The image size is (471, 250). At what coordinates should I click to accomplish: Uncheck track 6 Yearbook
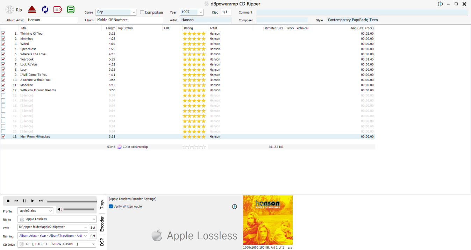pyautogui.click(x=3, y=59)
